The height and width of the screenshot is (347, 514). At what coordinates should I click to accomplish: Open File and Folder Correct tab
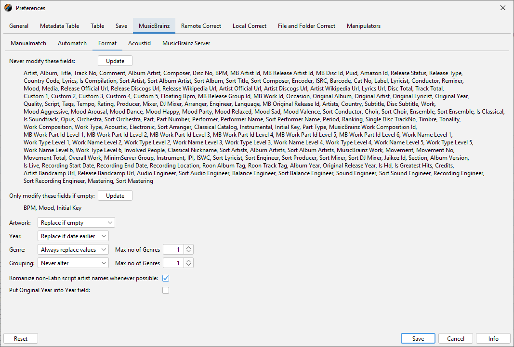point(306,26)
